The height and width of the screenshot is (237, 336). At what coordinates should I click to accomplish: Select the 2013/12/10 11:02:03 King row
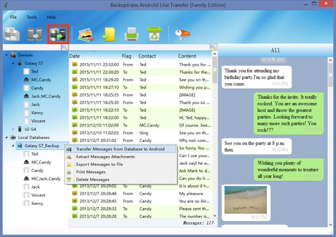point(141,133)
